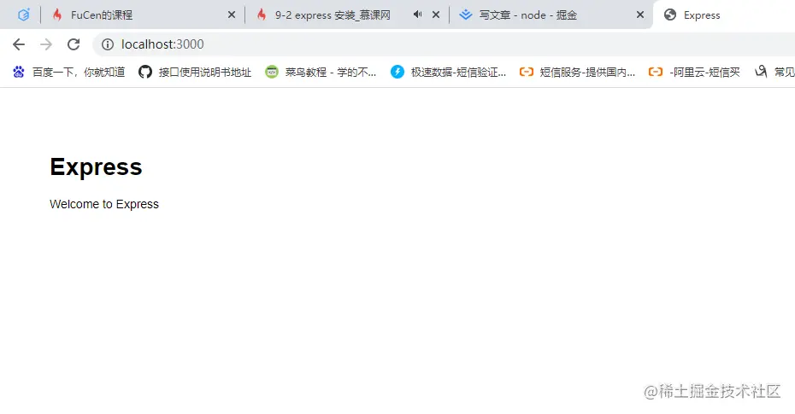Open the 接口使用说明书地址 bookmark
Viewport: 795px width, 414px height.
pyautogui.click(x=195, y=73)
